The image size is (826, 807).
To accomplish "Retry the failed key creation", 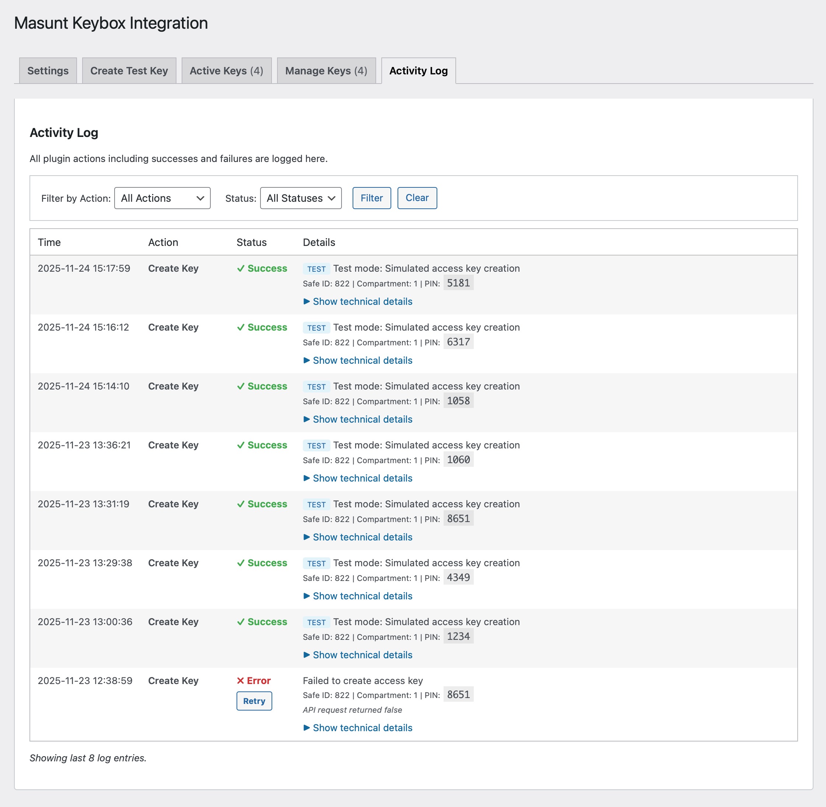I will tap(254, 701).
